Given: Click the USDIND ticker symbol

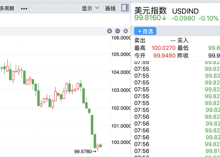Looking at the screenshot, I should coord(185,11).
